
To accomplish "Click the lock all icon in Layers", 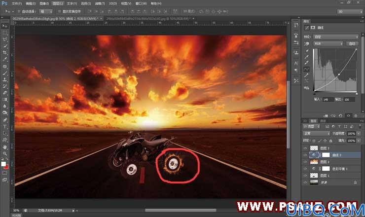I will (x=331, y=141).
